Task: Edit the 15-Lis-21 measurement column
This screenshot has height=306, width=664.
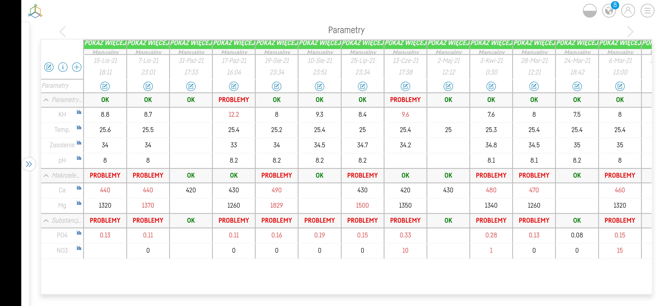Action: [105, 86]
